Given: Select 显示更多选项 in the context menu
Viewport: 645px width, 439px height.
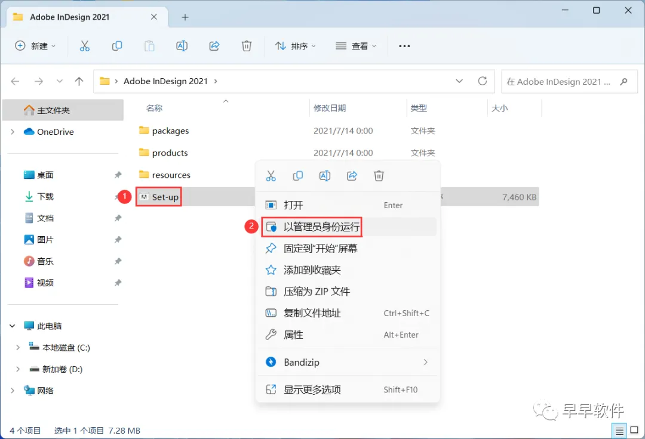Looking at the screenshot, I should point(348,389).
